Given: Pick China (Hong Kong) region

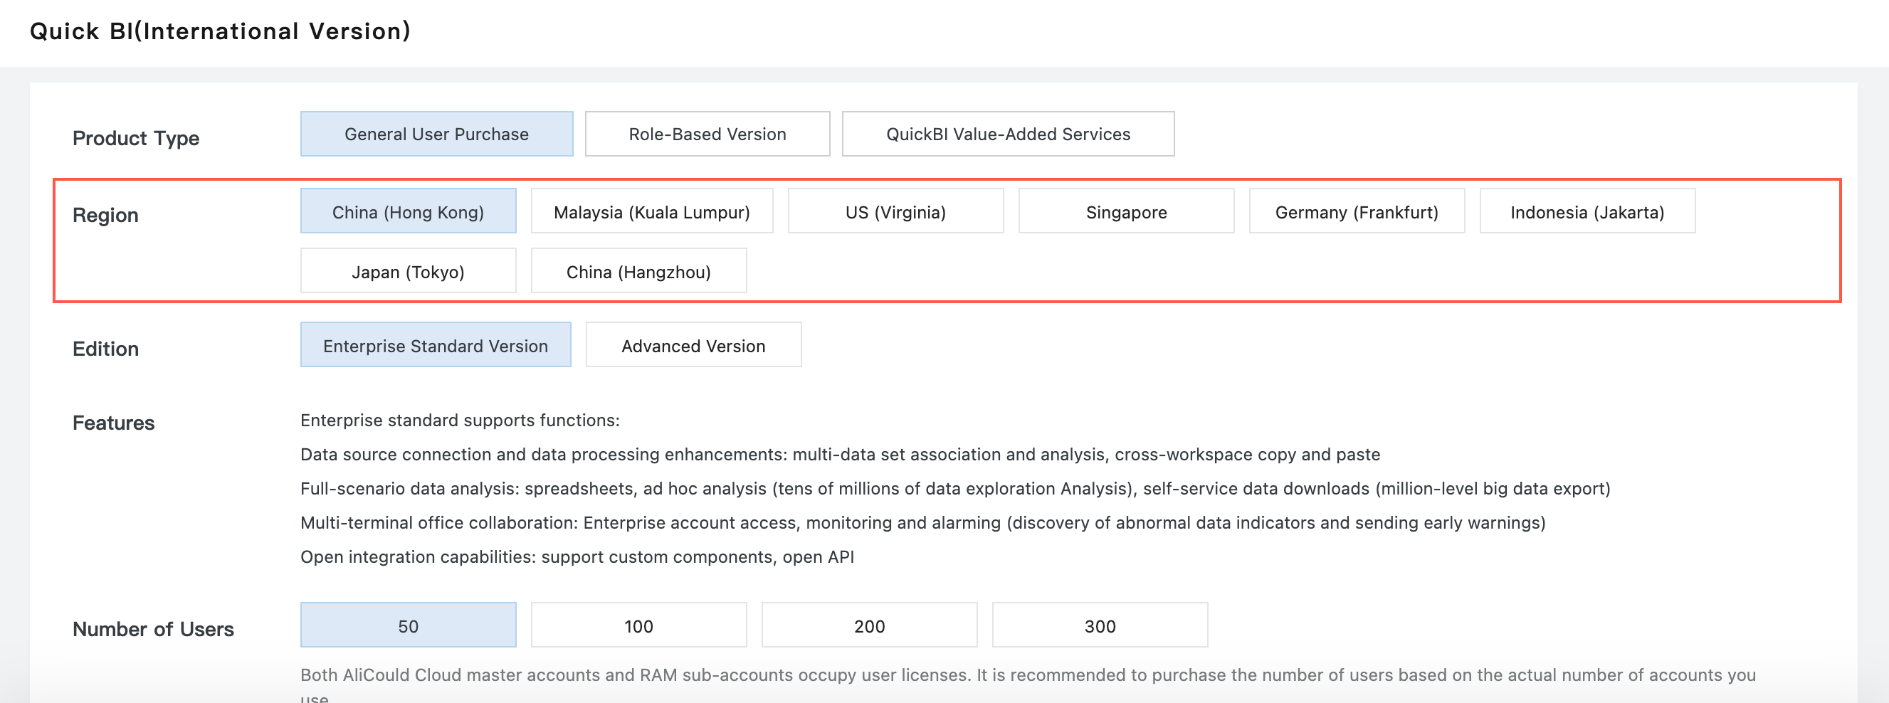Looking at the screenshot, I should pyautogui.click(x=408, y=211).
